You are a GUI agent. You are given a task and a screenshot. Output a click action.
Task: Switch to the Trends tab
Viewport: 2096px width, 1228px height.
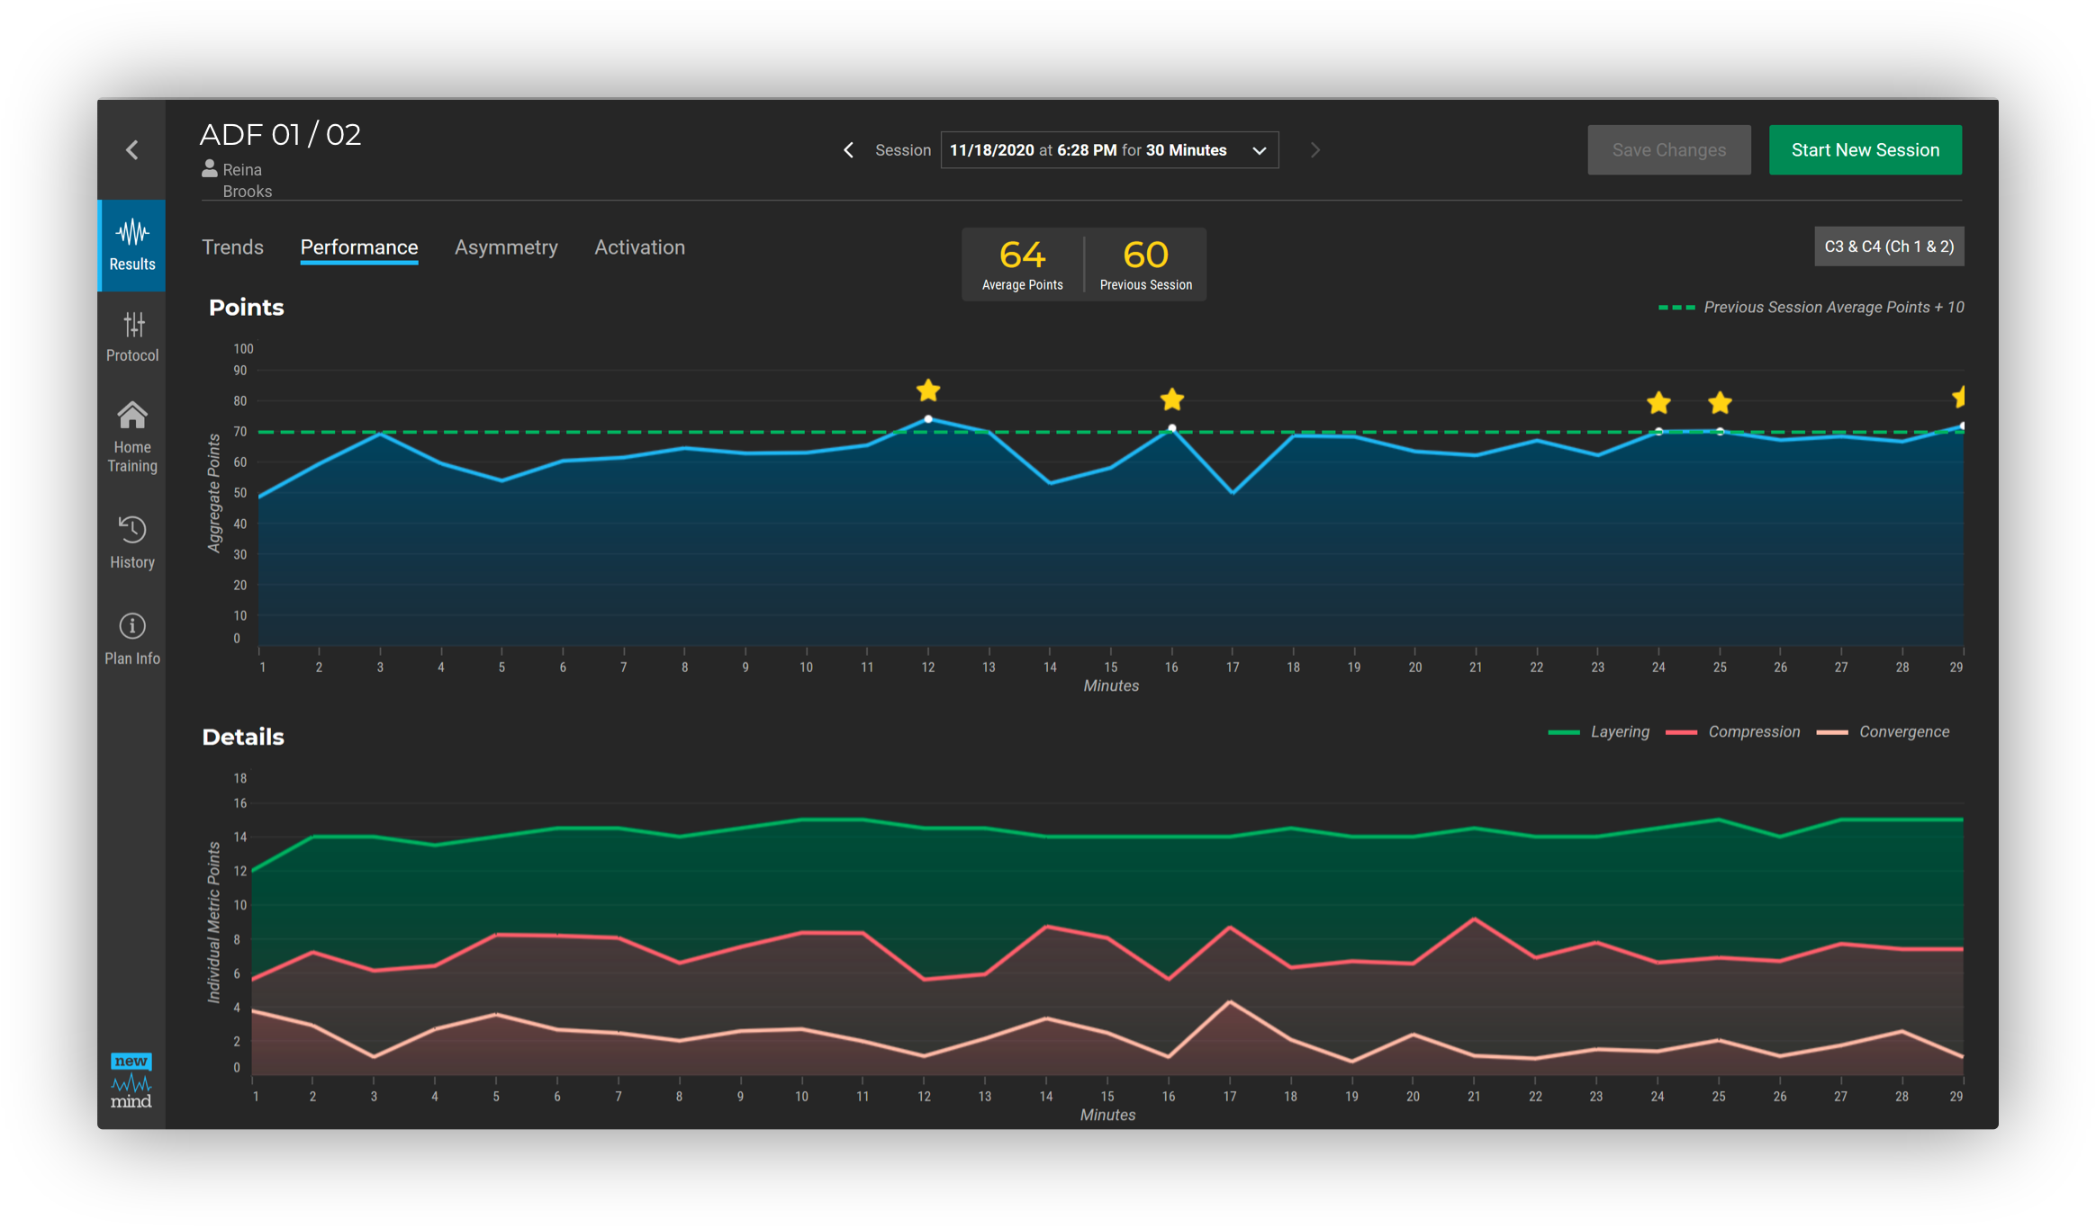(232, 247)
